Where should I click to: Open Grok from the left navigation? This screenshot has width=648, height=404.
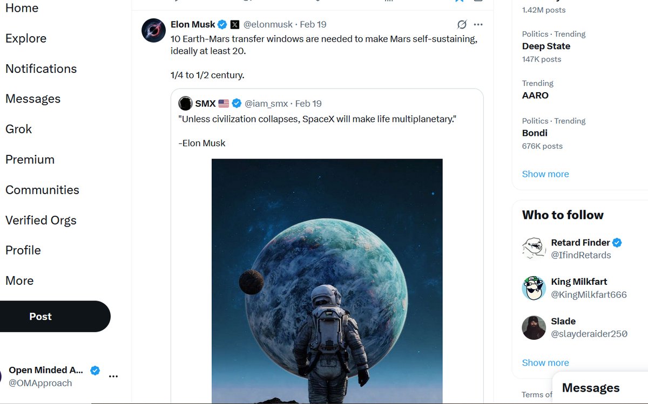click(x=19, y=129)
